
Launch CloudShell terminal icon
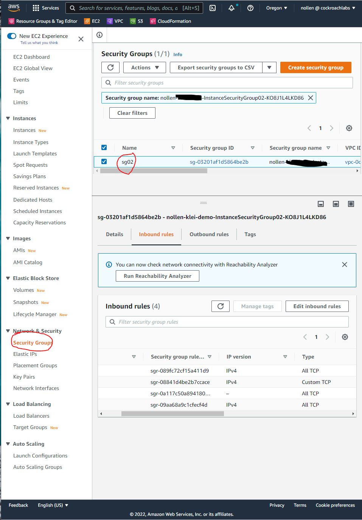tap(213, 8)
